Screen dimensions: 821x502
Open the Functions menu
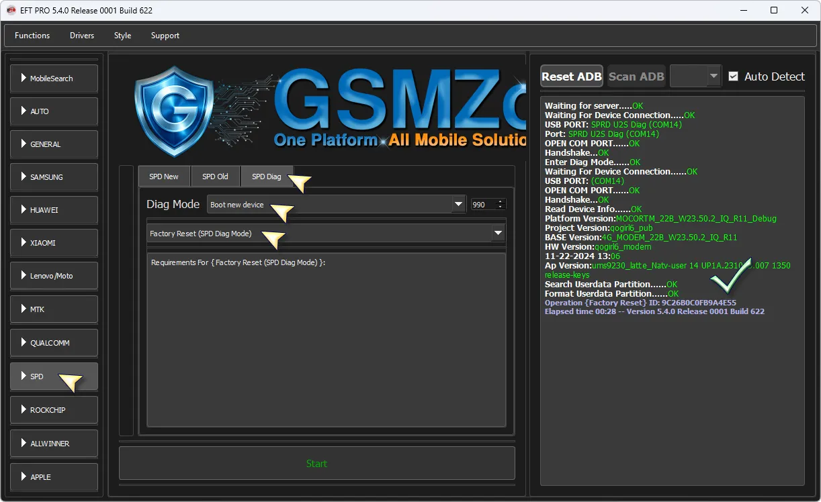tap(32, 36)
